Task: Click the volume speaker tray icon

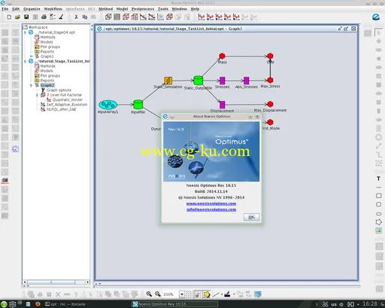Action: pos(341,304)
